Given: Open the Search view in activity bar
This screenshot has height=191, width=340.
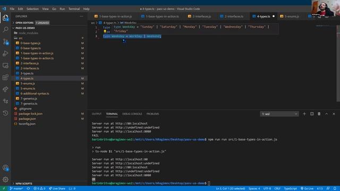Looking at the screenshot, I should [5, 30].
